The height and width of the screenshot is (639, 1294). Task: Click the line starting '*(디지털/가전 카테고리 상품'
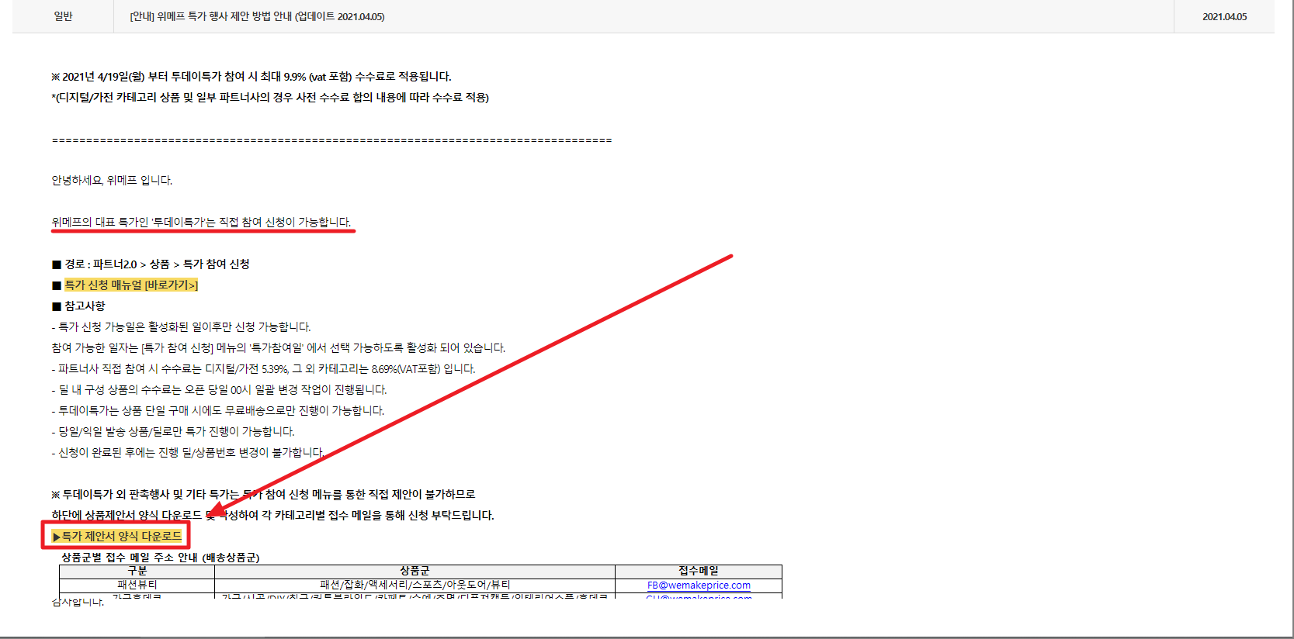[270, 98]
